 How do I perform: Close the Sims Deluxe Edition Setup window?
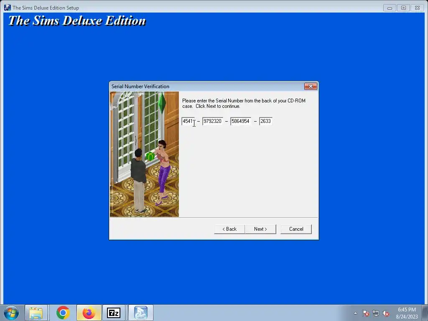[418, 8]
